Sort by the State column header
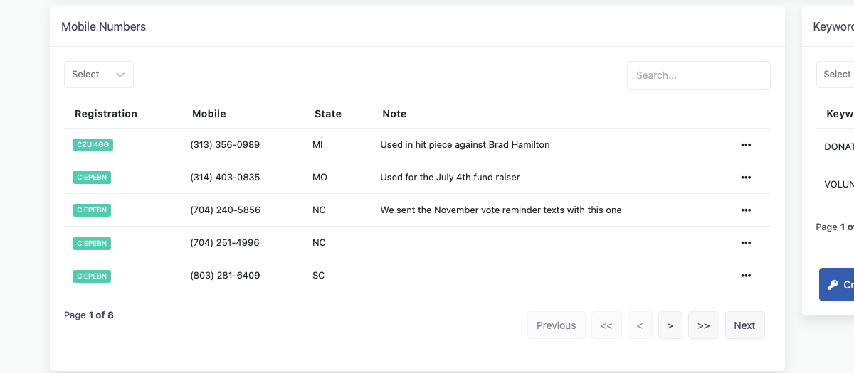Image resolution: width=854 pixels, height=373 pixels. click(328, 114)
